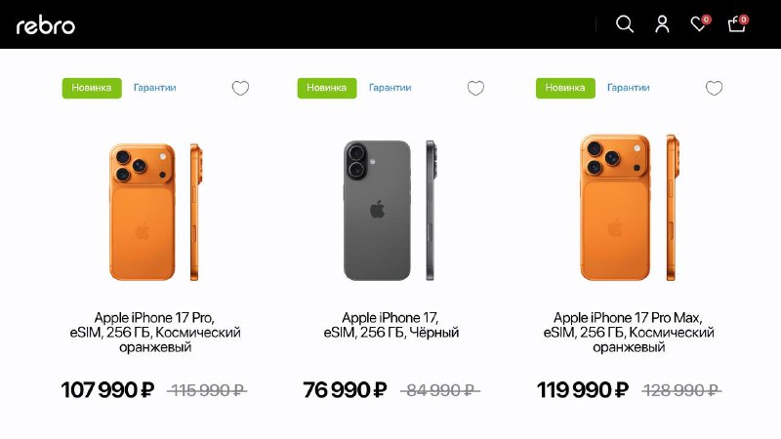Open the search magnifier icon
Viewport: 781px width, 439px height.
(625, 23)
